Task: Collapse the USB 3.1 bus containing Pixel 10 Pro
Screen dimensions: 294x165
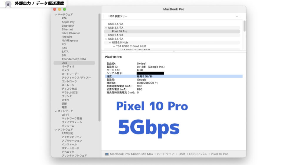Action: [106, 28]
